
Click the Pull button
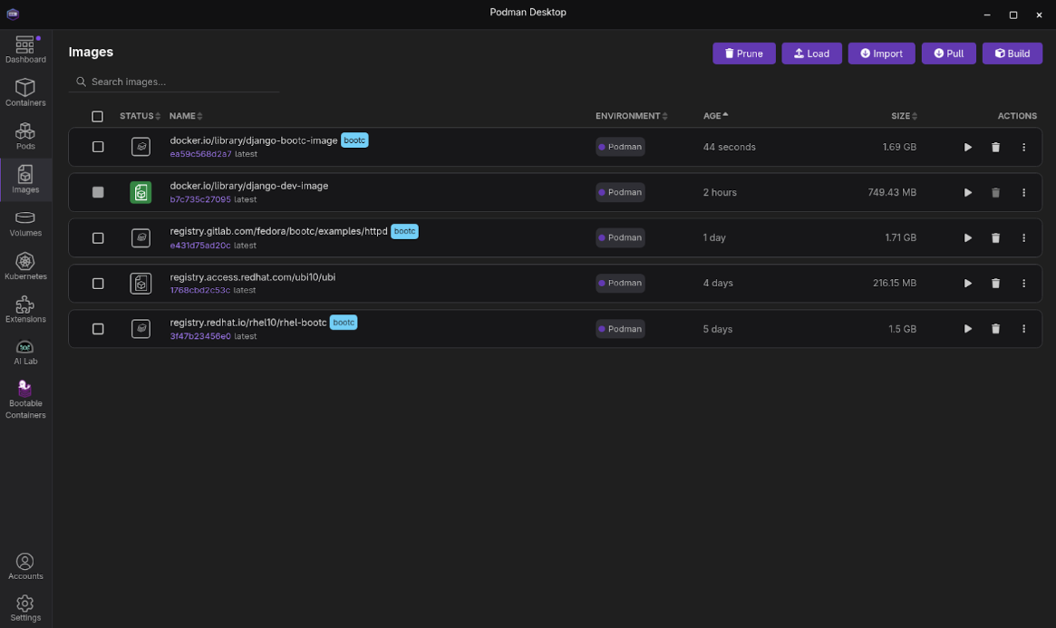[x=948, y=53]
